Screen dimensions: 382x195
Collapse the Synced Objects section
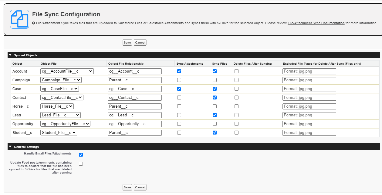click(10, 55)
